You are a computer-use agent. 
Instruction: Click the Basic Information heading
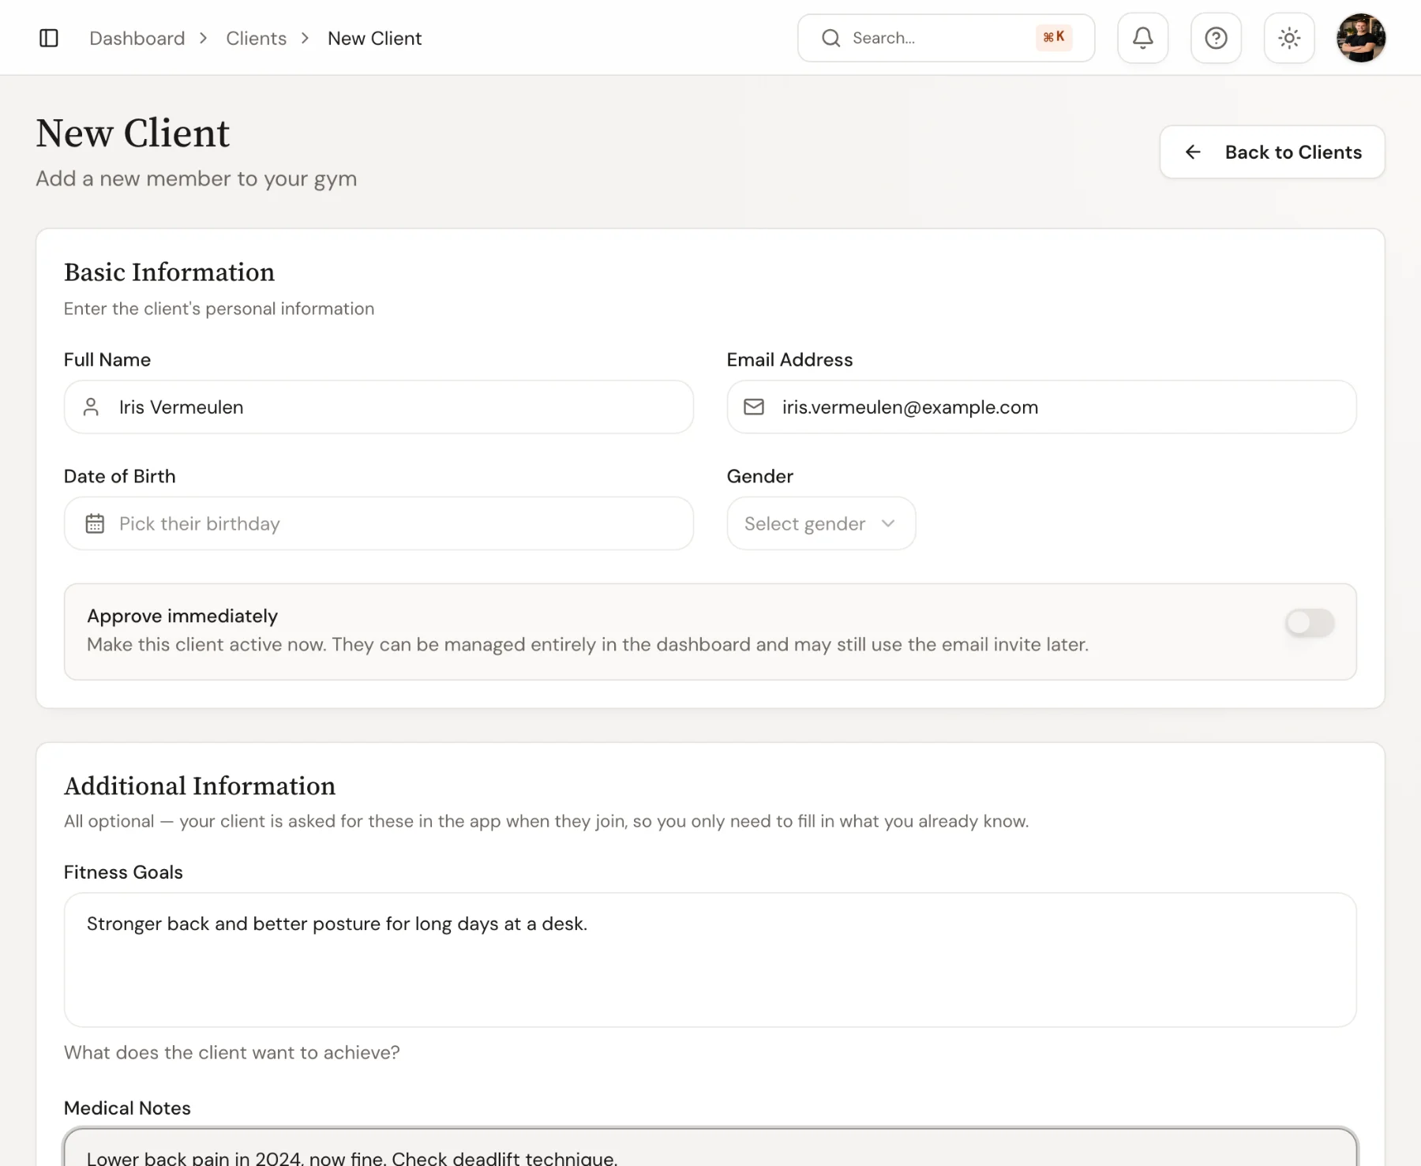(169, 272)
